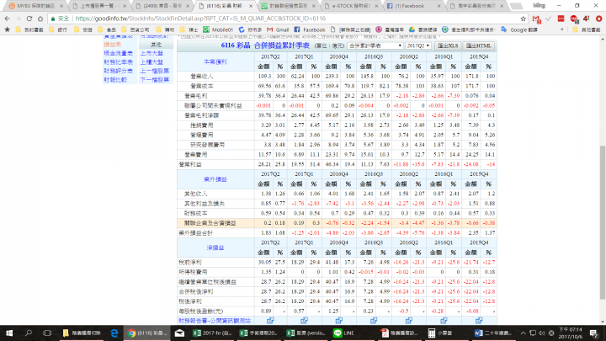Image resolution: width=606 pixels, height=341 pixels.
Task: Open the Chrome menu at toolbar end
Action: coord(598,19)
